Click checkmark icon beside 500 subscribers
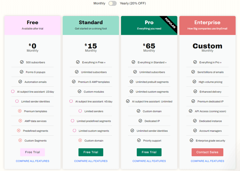The image size is (240, 171). point(22,62)
